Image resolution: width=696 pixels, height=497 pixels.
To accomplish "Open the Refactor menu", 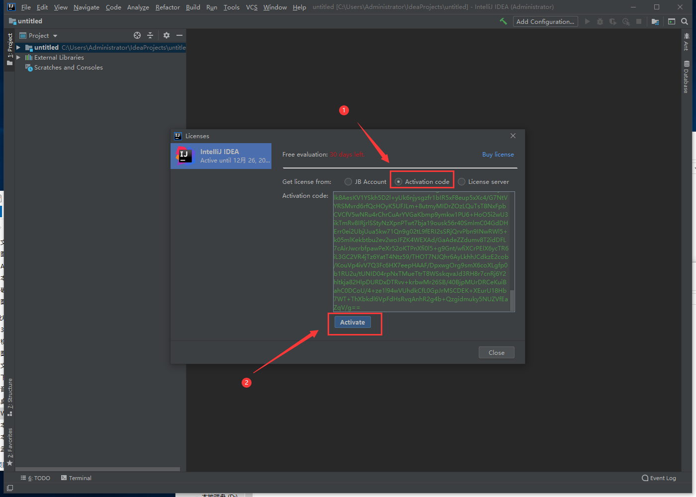I will pos(168,7).
